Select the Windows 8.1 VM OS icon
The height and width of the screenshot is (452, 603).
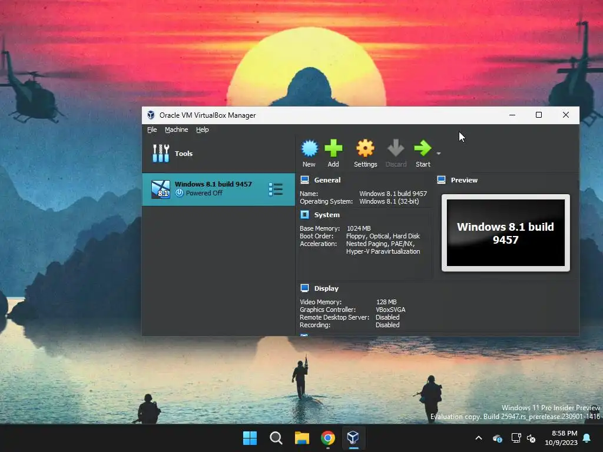point(161,189)
